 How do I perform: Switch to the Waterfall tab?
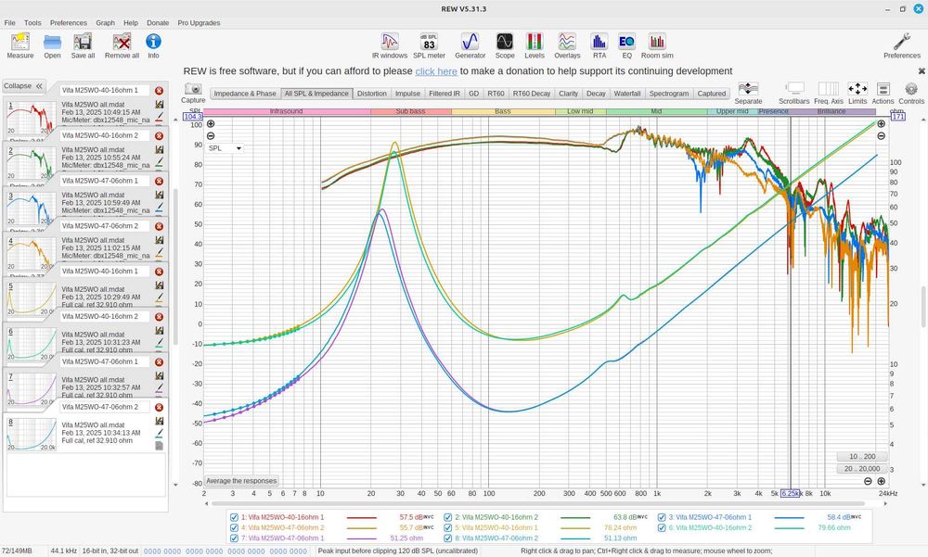click(x=627, y=94)
